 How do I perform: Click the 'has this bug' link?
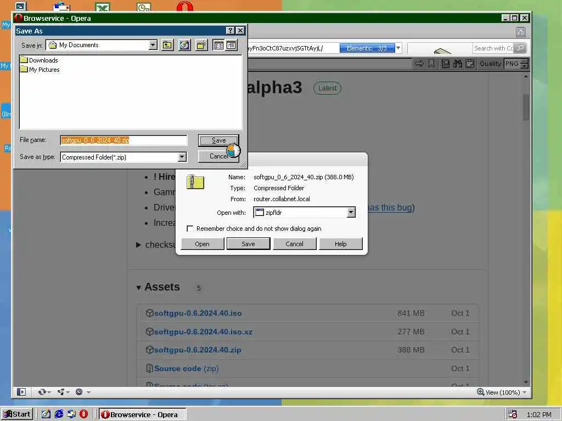pos(391,207)
